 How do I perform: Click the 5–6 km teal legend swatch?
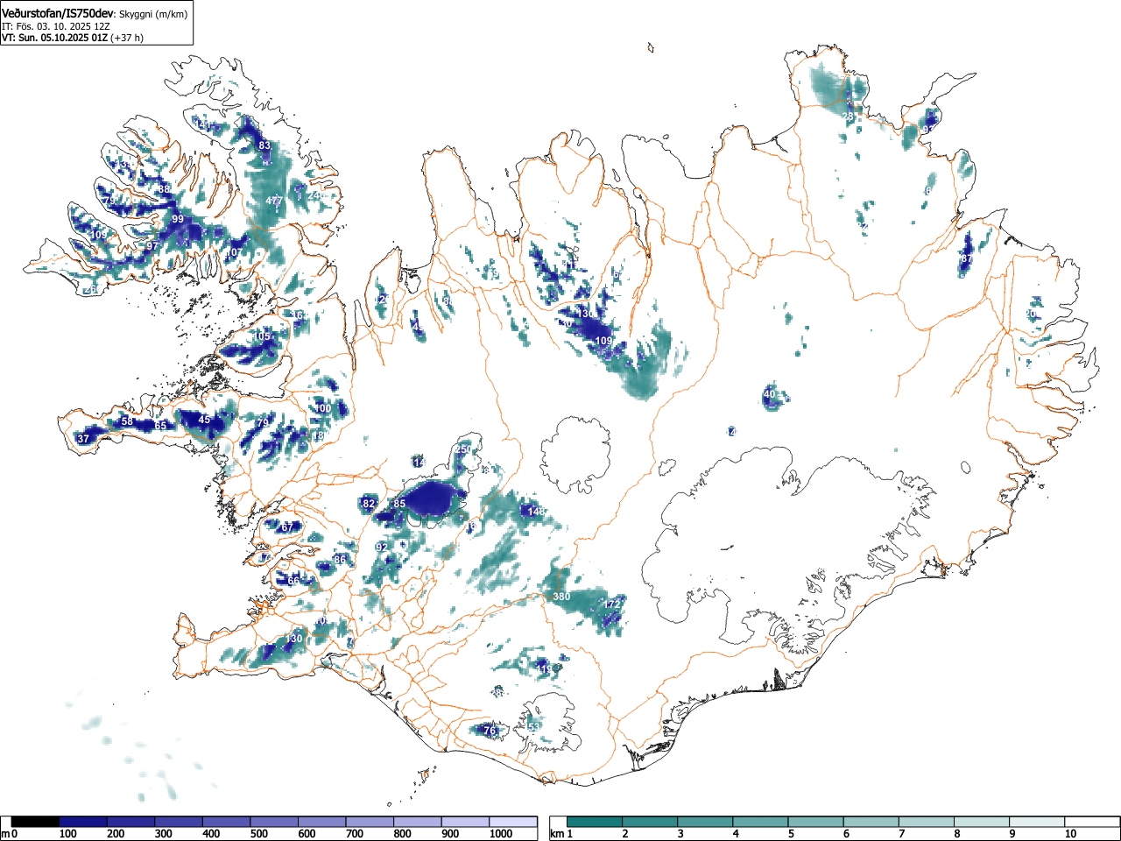[816, 822]
